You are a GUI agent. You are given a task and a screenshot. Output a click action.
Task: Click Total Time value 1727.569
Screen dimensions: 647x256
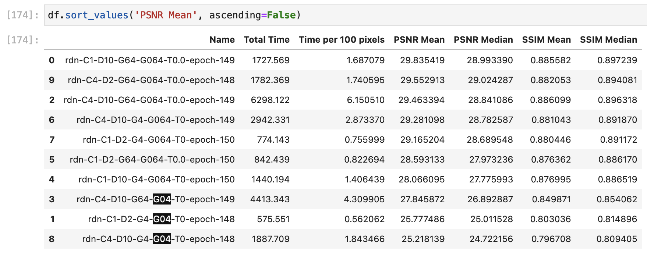coord(271,60)
